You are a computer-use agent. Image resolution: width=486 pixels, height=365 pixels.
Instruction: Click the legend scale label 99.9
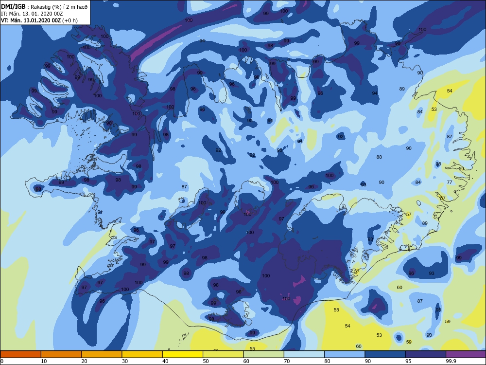[451, 361]
